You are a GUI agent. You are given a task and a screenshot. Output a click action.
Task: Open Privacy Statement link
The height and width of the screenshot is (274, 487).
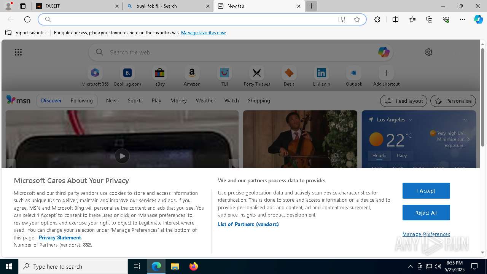pos(60,237)
